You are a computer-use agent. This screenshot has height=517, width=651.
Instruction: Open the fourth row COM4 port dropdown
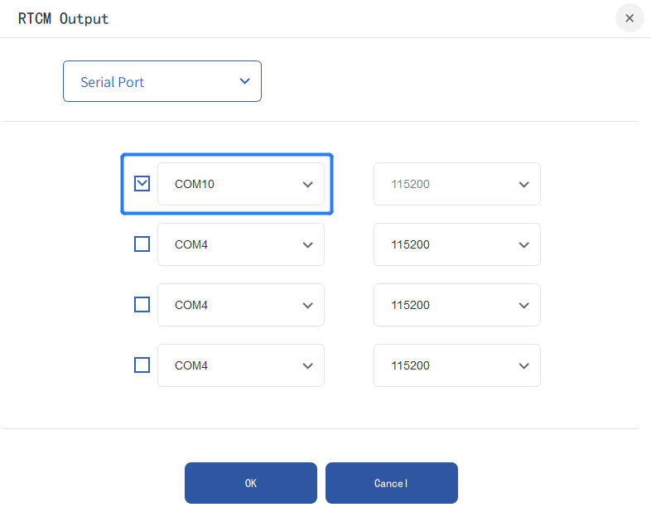pos(240,365)
